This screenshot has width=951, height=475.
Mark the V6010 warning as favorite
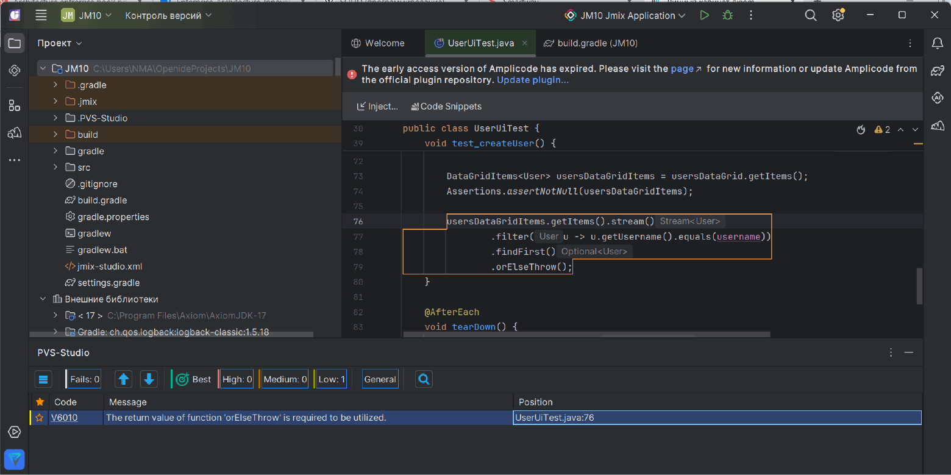click(x=40, y=418)
